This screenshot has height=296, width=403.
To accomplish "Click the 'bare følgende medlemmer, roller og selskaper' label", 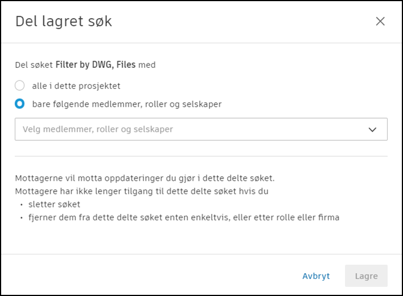I will click(x=127, y=104).
